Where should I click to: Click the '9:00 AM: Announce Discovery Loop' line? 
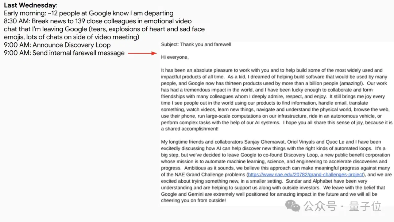57,45
